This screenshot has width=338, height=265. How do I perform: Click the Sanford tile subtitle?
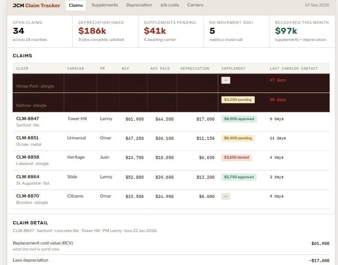pyautogui.click(x=27, y=125)
